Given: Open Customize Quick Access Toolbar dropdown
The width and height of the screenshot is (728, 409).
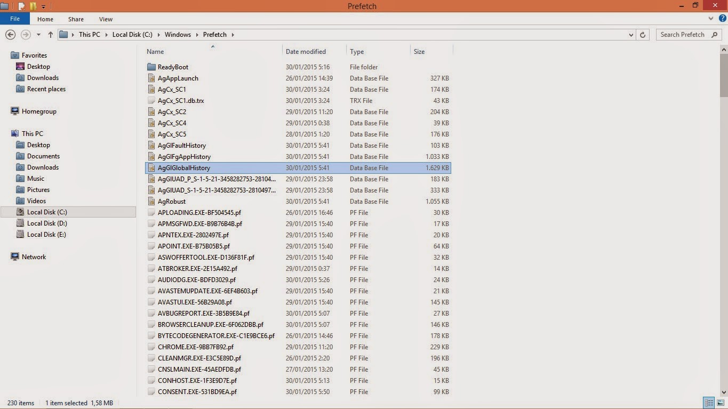Looking at the screenshot, I should [x=43, y=7].
